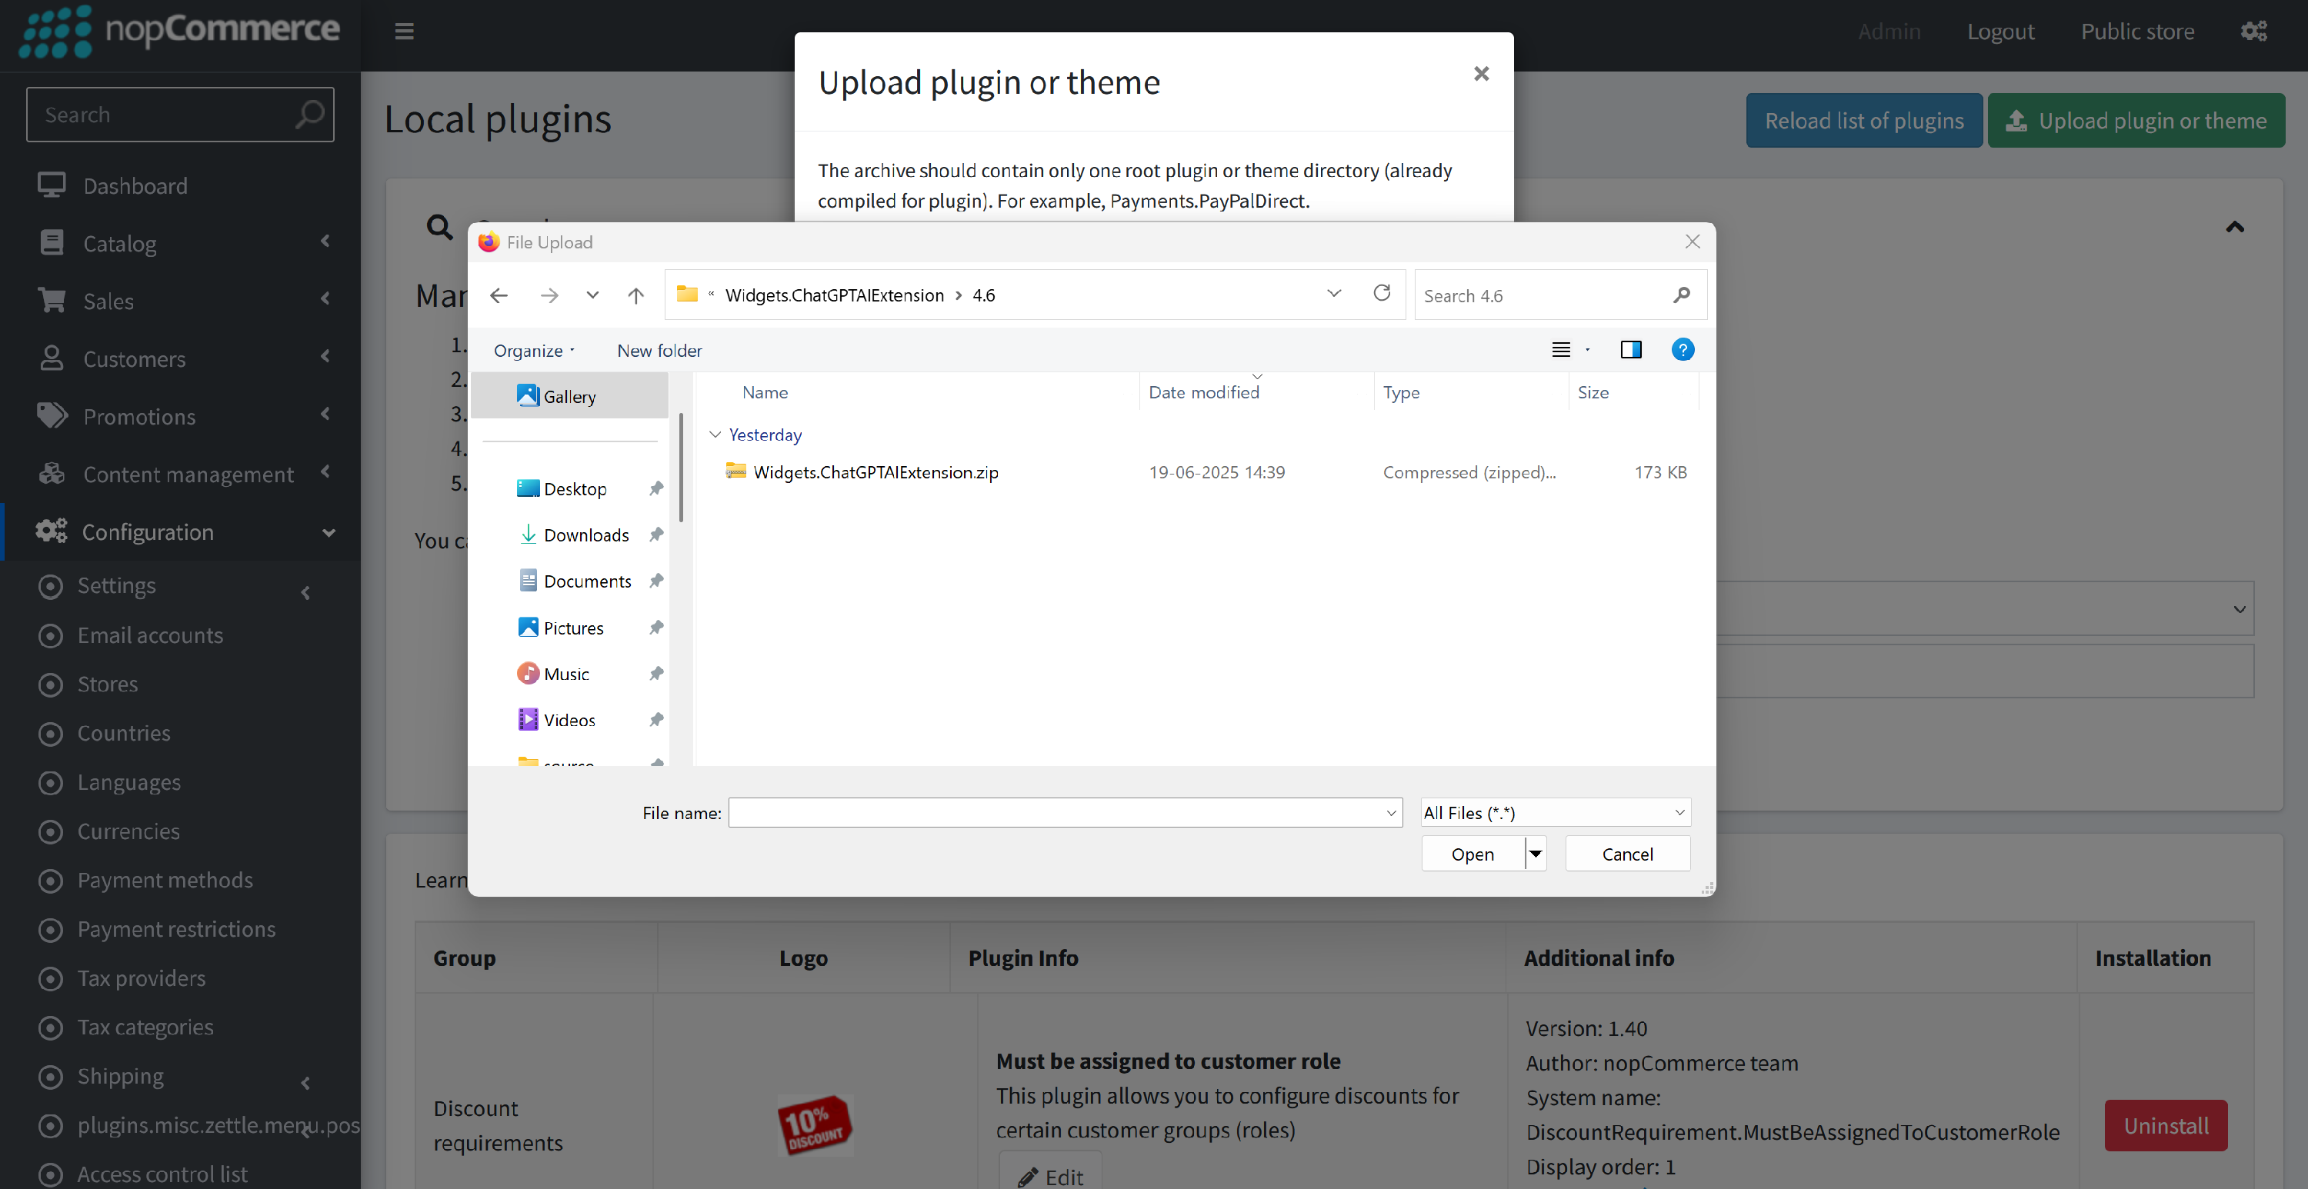This screenshot has width=2308, height=1189.
Task: Click the settings gear in the top-right corner
Action: 2255,32
